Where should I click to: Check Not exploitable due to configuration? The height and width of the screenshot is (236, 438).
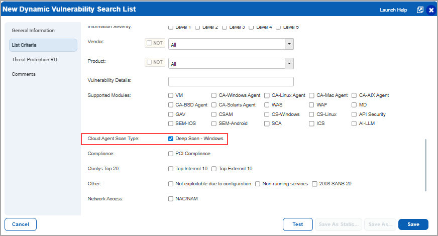click(171, 184)
